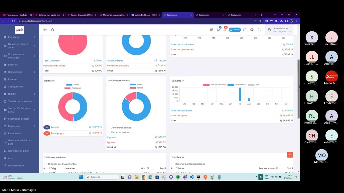Check the Ordenar por movimientos checkbox
The width and height of the screenshot is (344, 193).
click(46, 164)
